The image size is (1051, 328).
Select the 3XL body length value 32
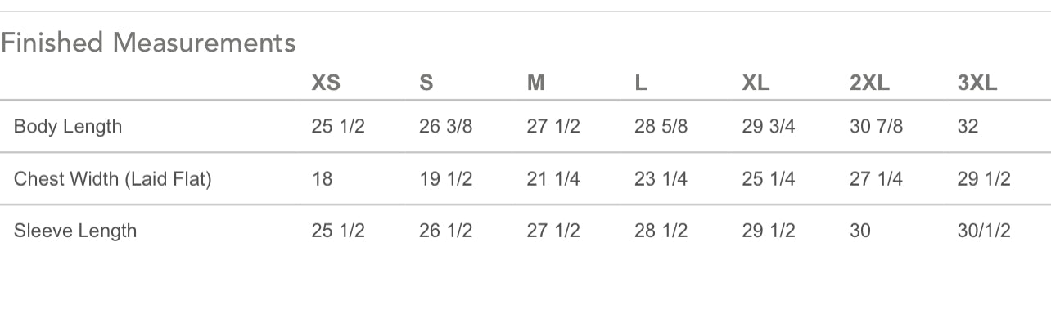coord(968,127)
